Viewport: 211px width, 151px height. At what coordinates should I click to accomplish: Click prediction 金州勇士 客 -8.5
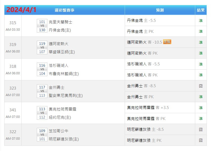[141, 86]
